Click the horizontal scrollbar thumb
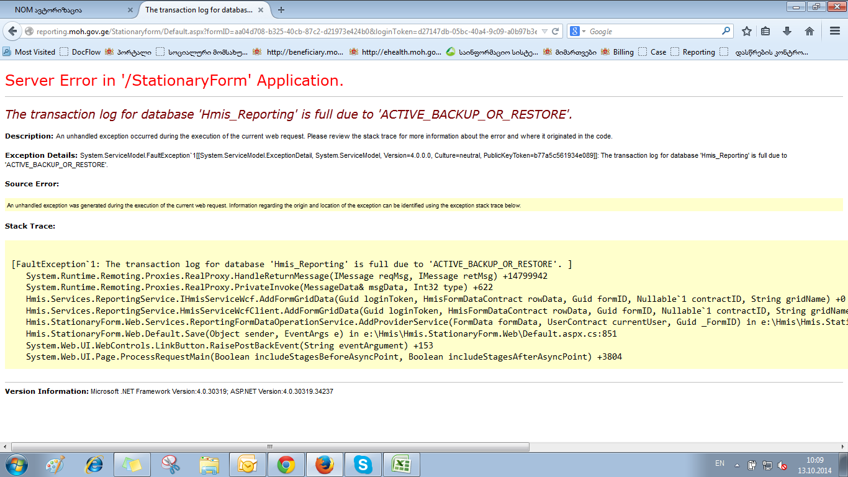 tap(270, 447)
